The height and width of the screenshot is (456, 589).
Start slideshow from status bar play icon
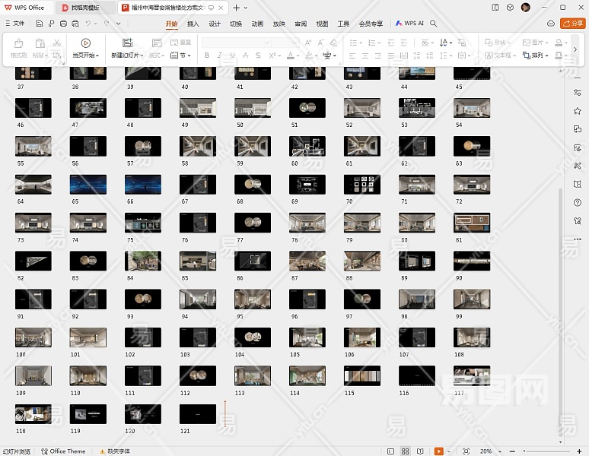[x=439, y=451]
